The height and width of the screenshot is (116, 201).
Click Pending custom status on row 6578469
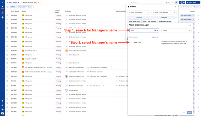pos(58,15)
